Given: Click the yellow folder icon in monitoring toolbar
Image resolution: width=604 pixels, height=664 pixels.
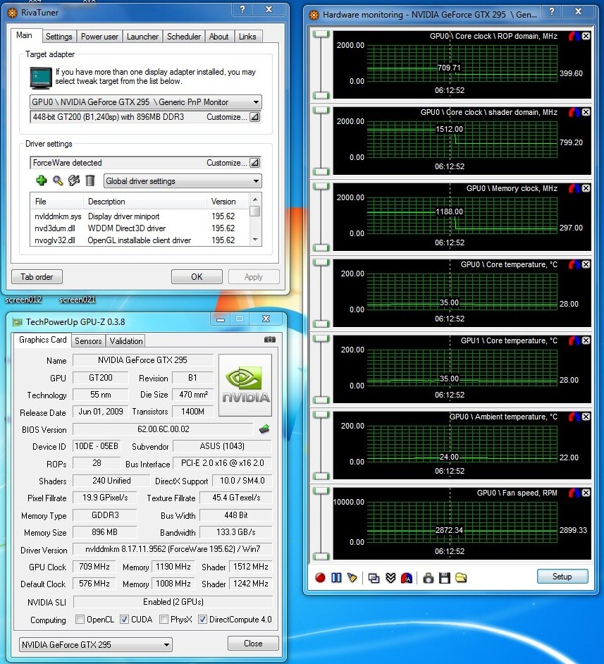Looking at the screenshot, I should (x=461, y=577).
